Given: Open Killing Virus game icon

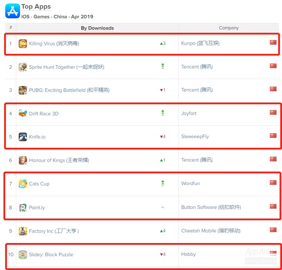Looking at the screenshot, I should (23, 44).
